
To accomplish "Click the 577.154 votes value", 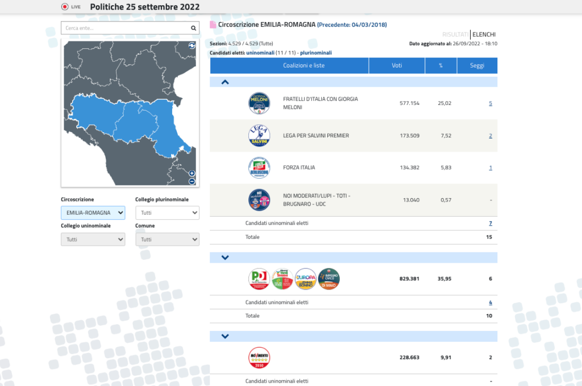I will 409,103.
